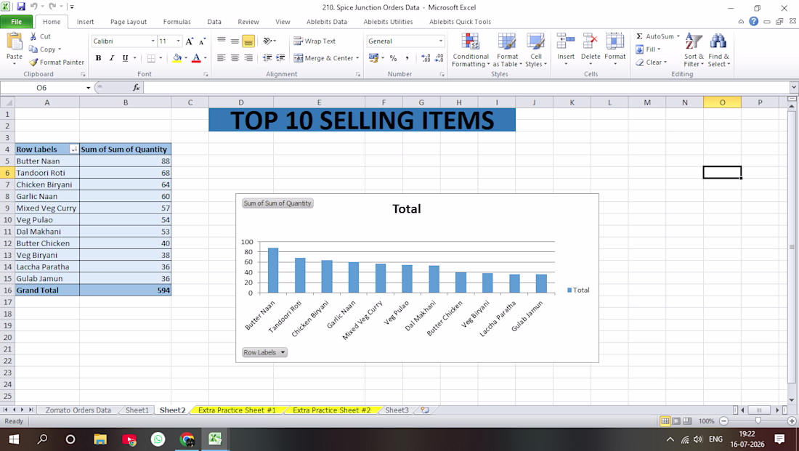Open the Zomato Orders Data sheet tab
This screenshot has height=451, width=799.
(78, 410)
